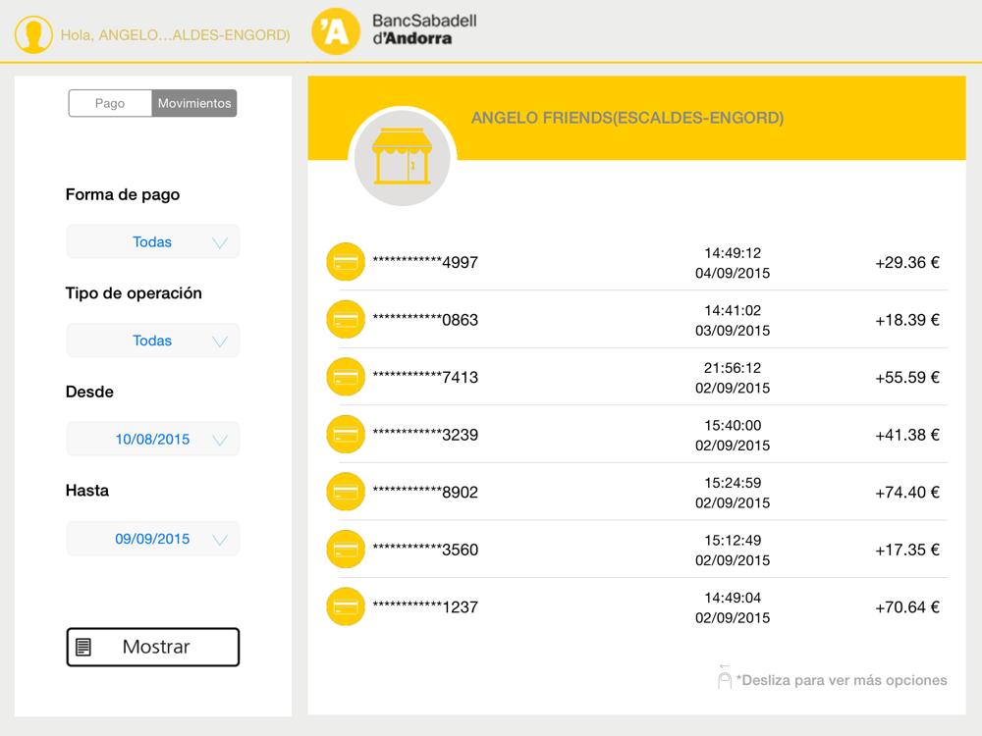Tap the merchant shop storefront icon
The width and height of the screenshot is (982, 736).
[x=402, y=157]
